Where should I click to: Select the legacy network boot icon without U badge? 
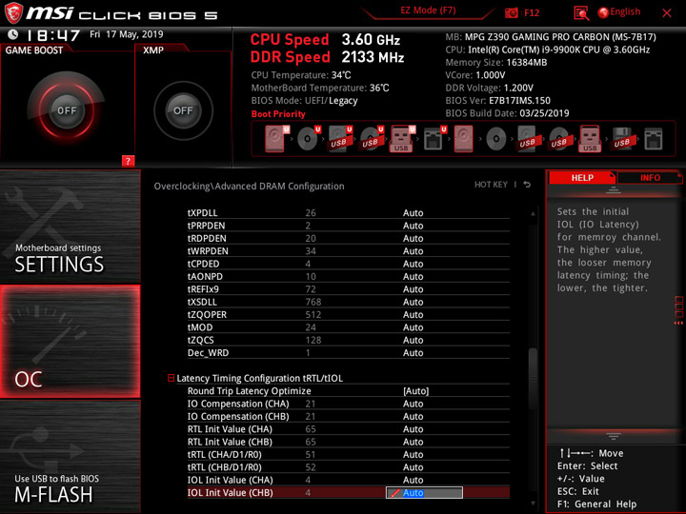654,139
